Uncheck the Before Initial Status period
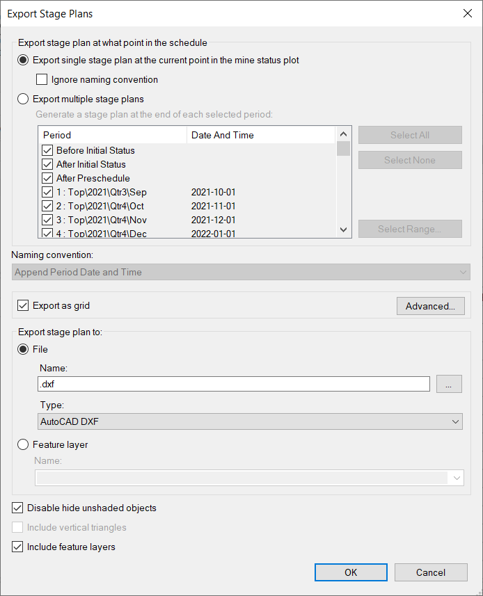The height and width of the screenshot is (596, 483). pyautogui.click(x=47, y=150)
